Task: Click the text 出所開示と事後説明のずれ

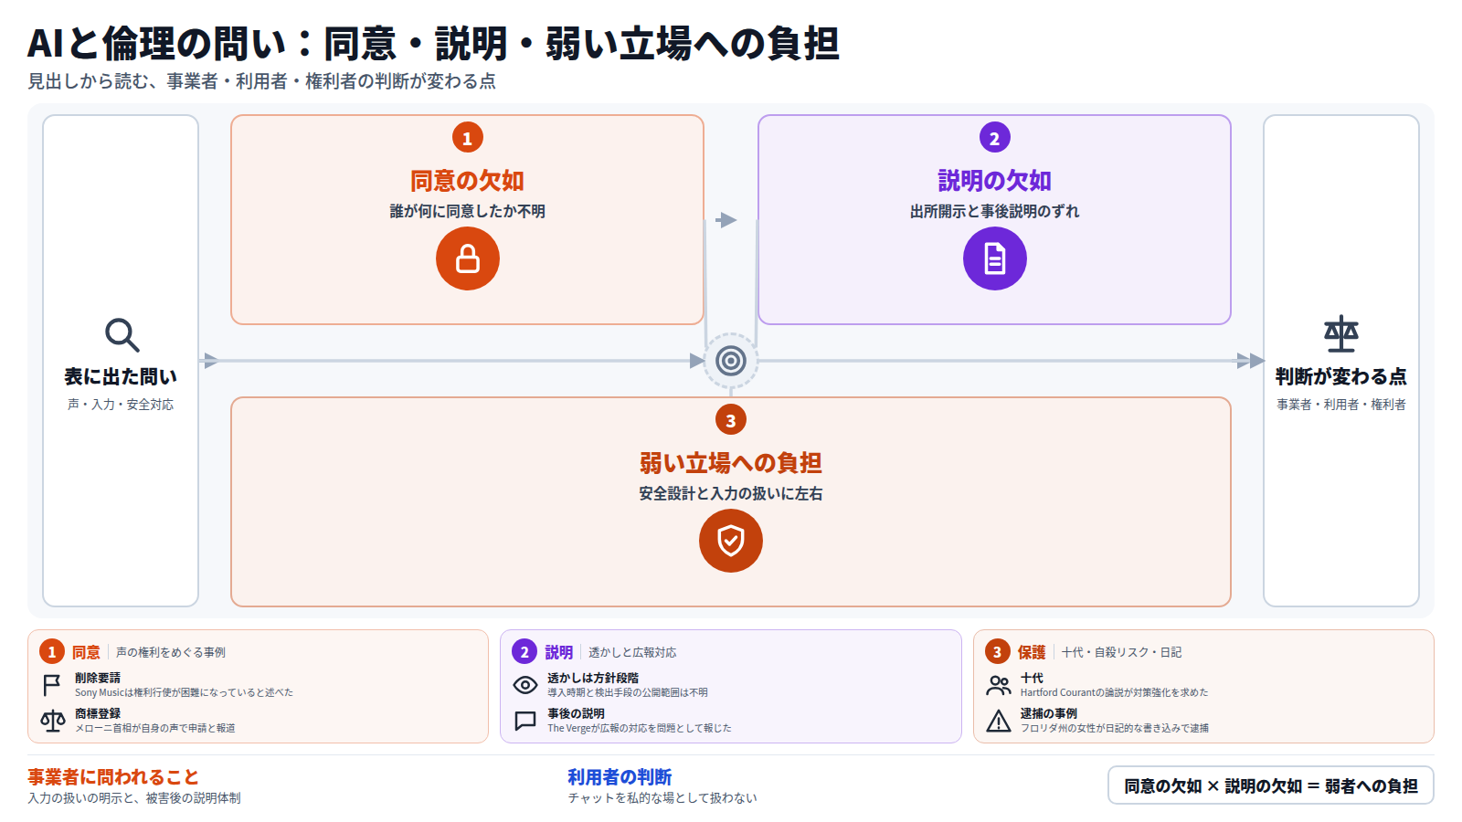Action: tap(995, 211)
